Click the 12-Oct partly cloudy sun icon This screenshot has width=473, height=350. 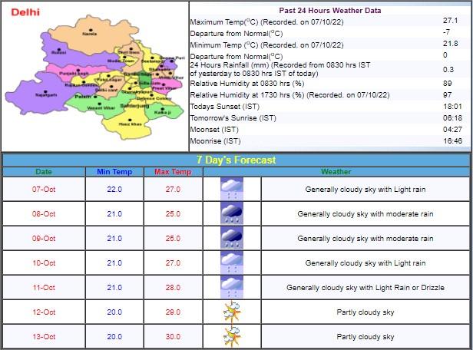pyautogui.click(x=232, y=312)
